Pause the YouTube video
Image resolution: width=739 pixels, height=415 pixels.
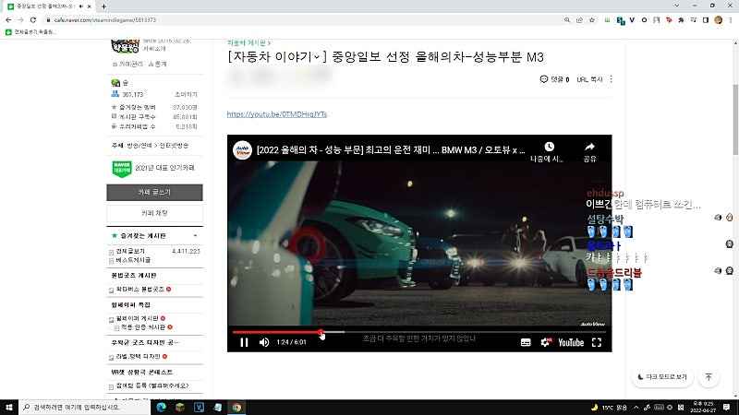tap(244, 342)
